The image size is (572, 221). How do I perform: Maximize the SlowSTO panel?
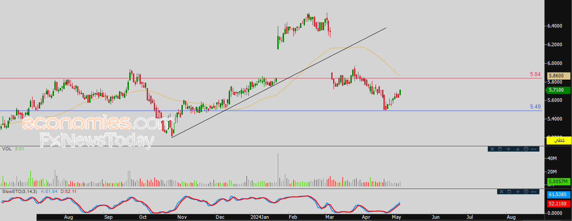pyautogui.click(x=508, y=192)
